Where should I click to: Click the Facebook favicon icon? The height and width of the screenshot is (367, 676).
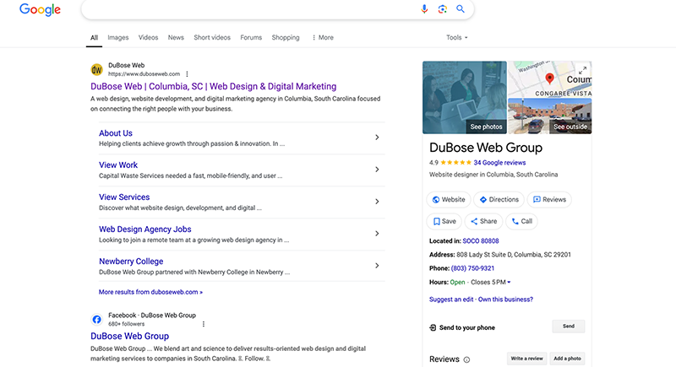96,319
